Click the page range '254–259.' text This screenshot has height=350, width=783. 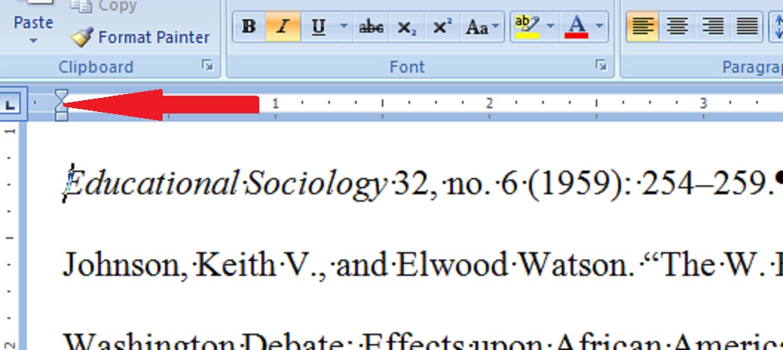(707, 185)
